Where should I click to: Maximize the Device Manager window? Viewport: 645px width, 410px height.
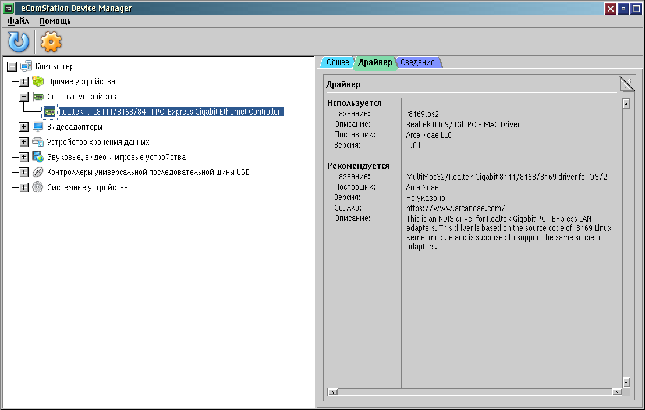[636, 9]
